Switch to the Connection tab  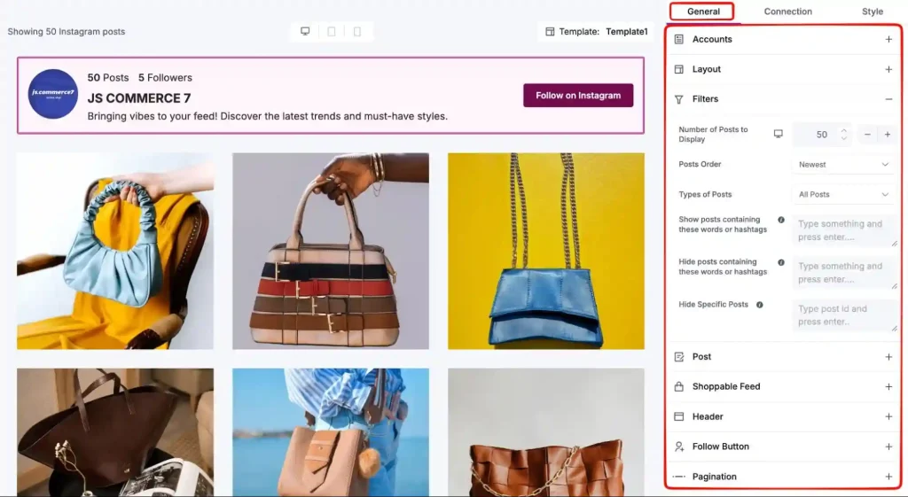tap(787, 12)
